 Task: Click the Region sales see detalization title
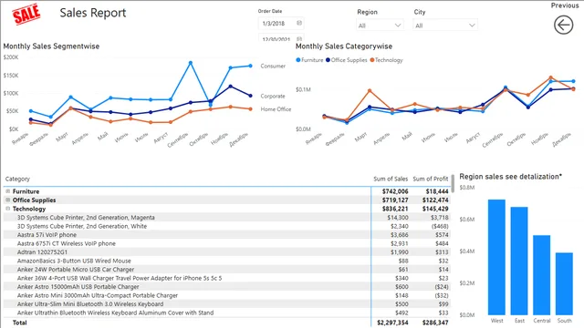click(x=511, y=177)
